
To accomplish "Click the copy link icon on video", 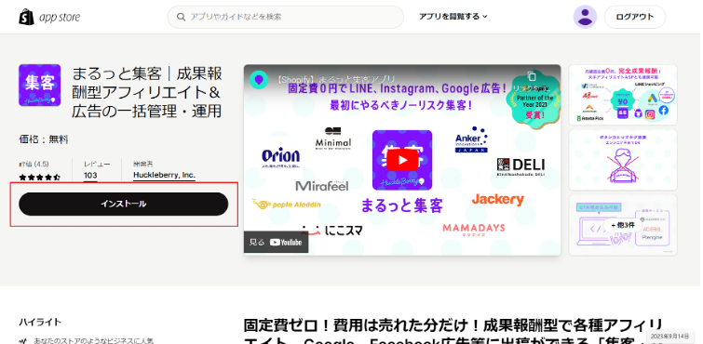I will [x=532, y=76].
